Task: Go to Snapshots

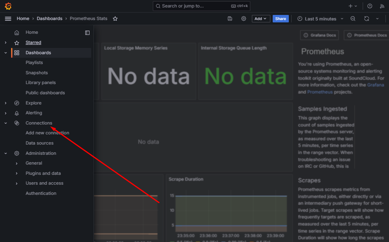Action: (x=37, y=73)
